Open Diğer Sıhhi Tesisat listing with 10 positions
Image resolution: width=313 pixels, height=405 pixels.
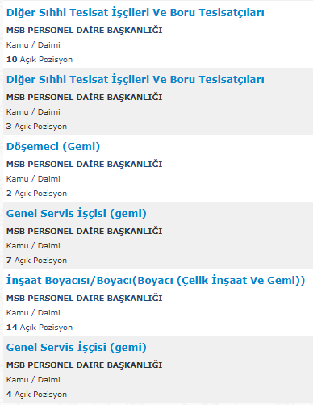[136, 13]
